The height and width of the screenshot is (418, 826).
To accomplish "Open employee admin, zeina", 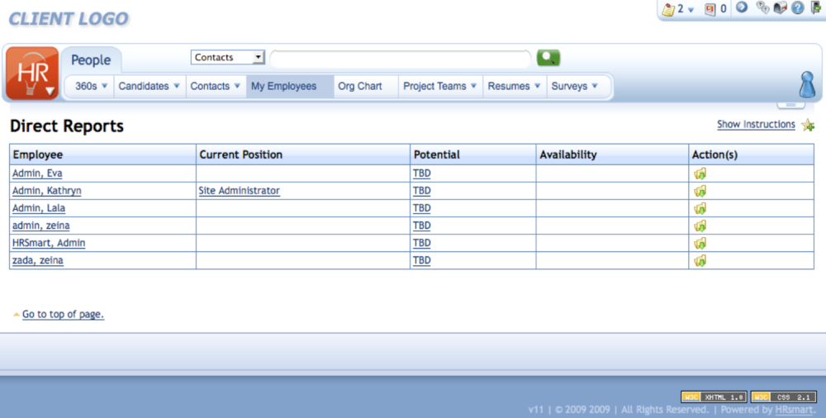I will coord(41,226).
